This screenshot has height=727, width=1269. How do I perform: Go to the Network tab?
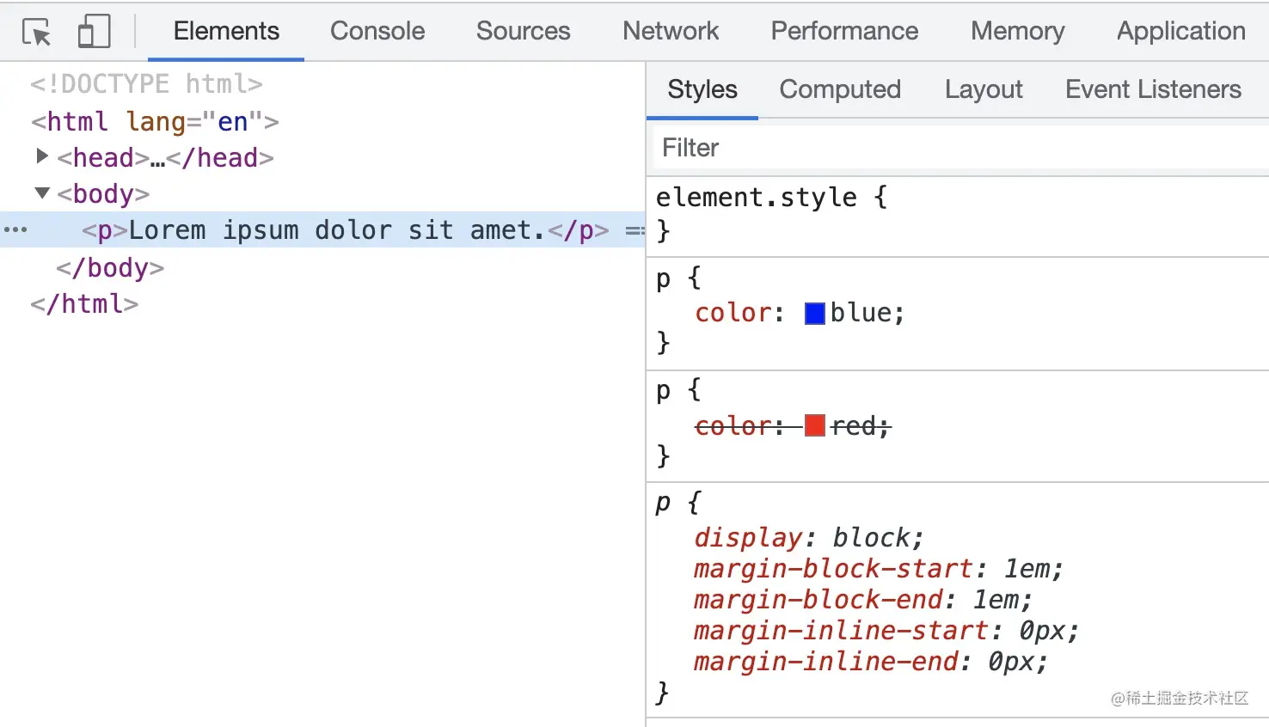click(x=671, y=31)
